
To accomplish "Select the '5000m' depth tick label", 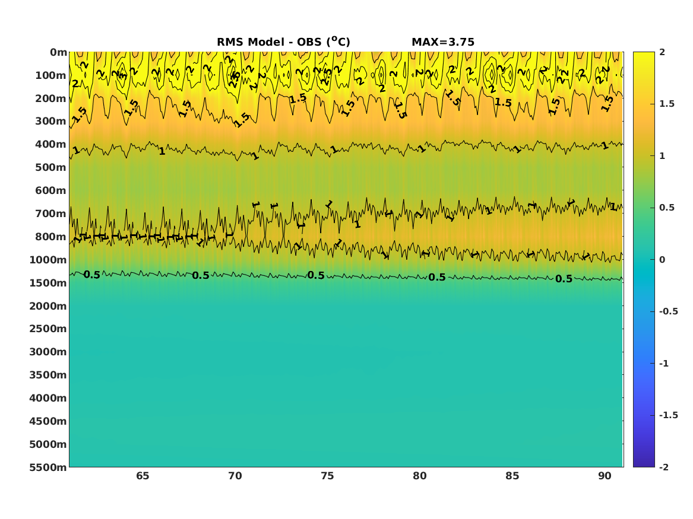I will [48, 444].
